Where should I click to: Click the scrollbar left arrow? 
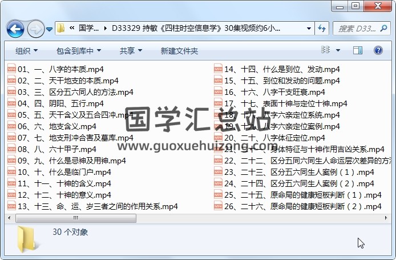coord(9,218)
